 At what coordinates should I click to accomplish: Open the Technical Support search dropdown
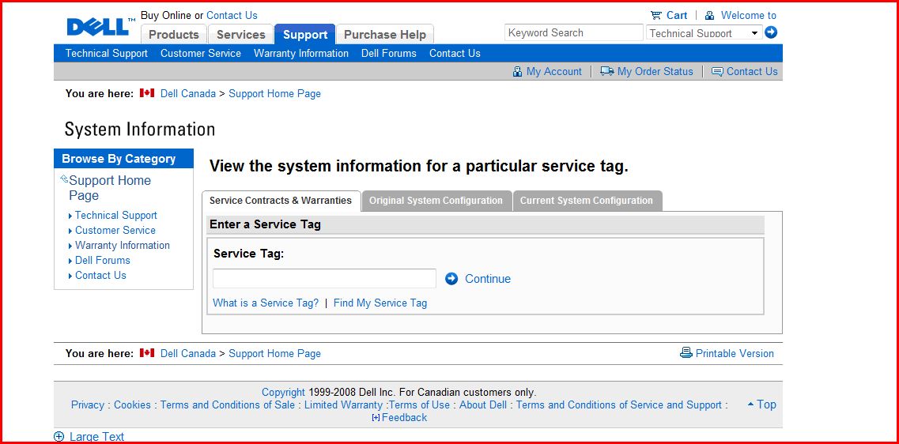point(704,32)
